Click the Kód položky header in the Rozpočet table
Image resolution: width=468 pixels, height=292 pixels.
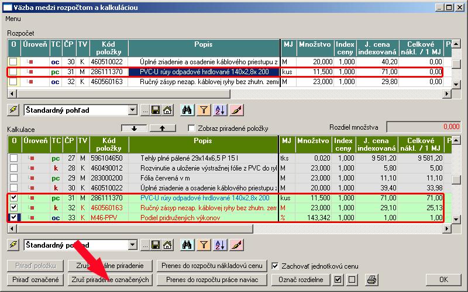tap(108, 48)
